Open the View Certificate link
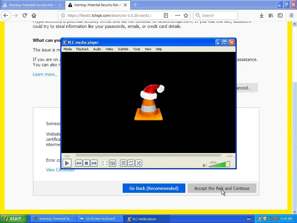 click(60, 170)
